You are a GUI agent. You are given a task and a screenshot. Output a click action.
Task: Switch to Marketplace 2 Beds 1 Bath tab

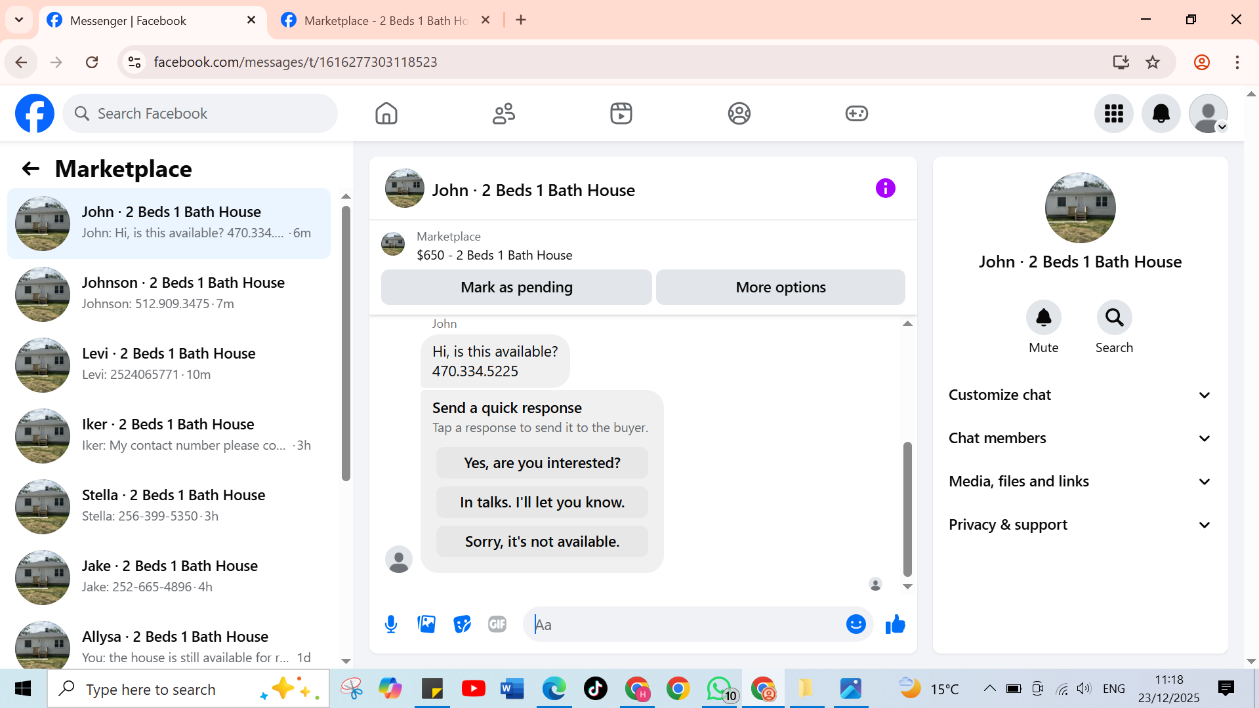tap(387, 20)
